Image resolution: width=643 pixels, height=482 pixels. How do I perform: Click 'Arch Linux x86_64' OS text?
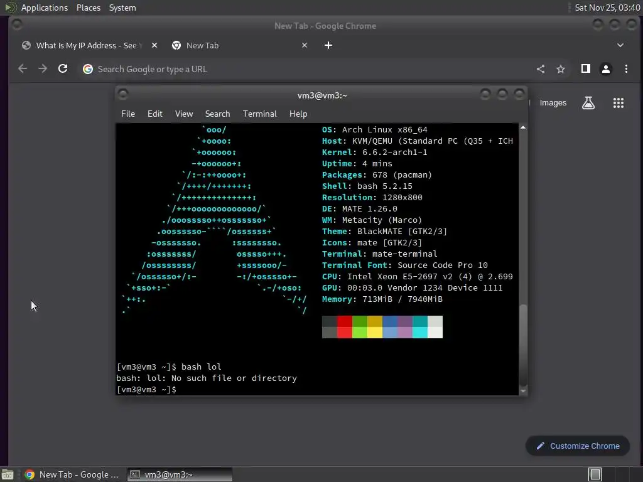[385, 129]
